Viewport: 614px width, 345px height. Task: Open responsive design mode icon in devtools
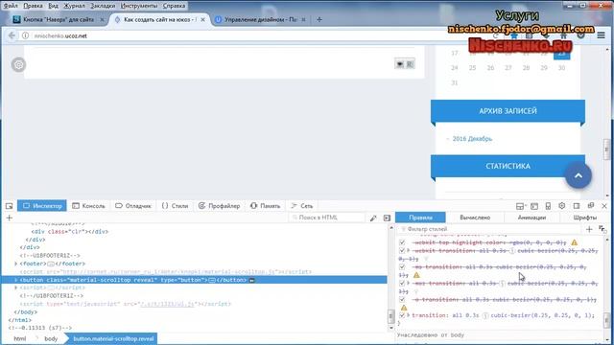[548, 206]
